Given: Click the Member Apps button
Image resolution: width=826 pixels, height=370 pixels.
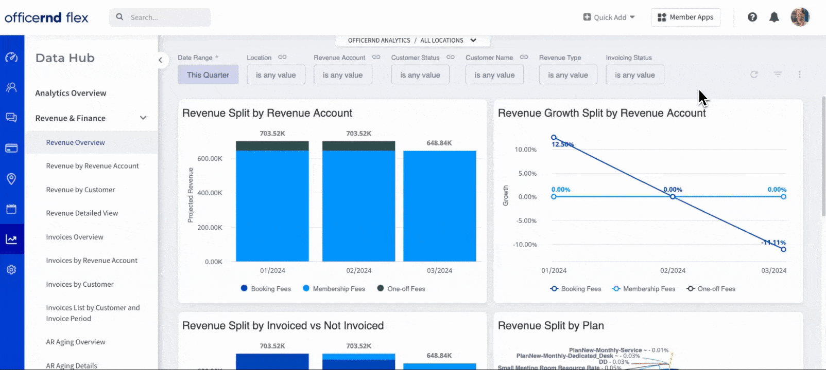Looking at the screenshot, I should 685,17.
